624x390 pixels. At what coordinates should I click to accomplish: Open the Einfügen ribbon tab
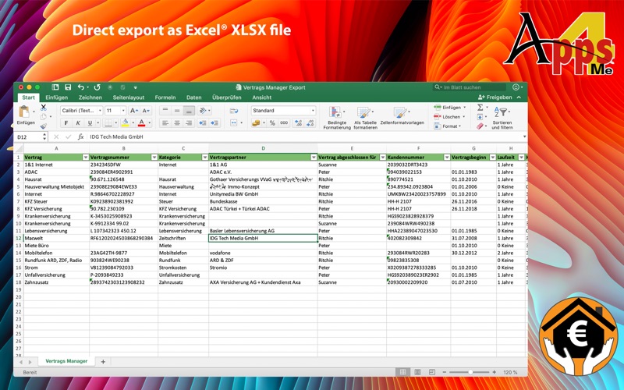[x=56, y=97]
